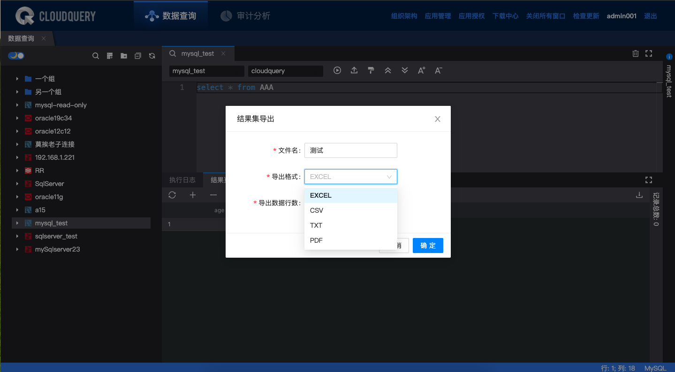Click the download results icon

tap(639, 195)
